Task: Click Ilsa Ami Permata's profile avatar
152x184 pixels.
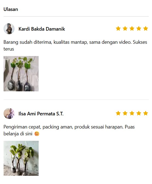Action: 9,113
